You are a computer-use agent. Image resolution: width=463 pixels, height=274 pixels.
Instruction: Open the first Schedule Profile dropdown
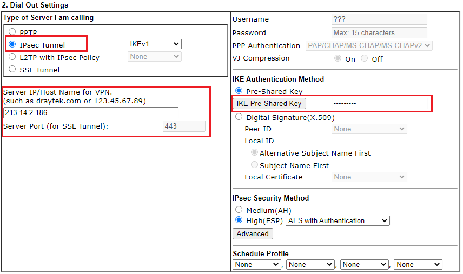256,264
